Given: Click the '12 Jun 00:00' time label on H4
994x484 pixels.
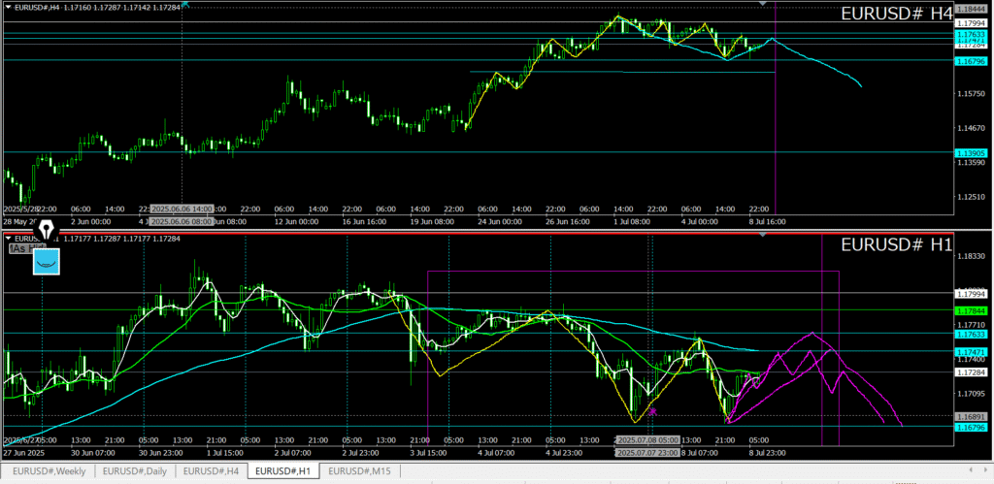Looking at the screenshot, I should pyautogui.click(x=295, y=222).
